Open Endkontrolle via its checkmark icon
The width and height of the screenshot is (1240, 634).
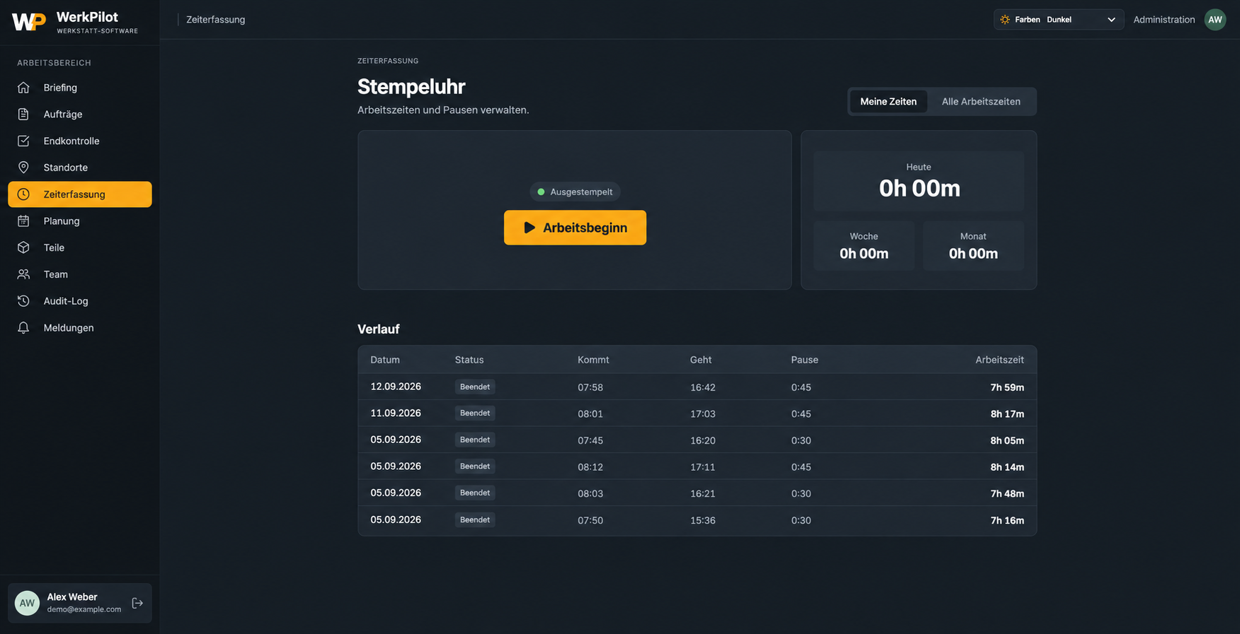pyautogui.click(x=23, y=141)
